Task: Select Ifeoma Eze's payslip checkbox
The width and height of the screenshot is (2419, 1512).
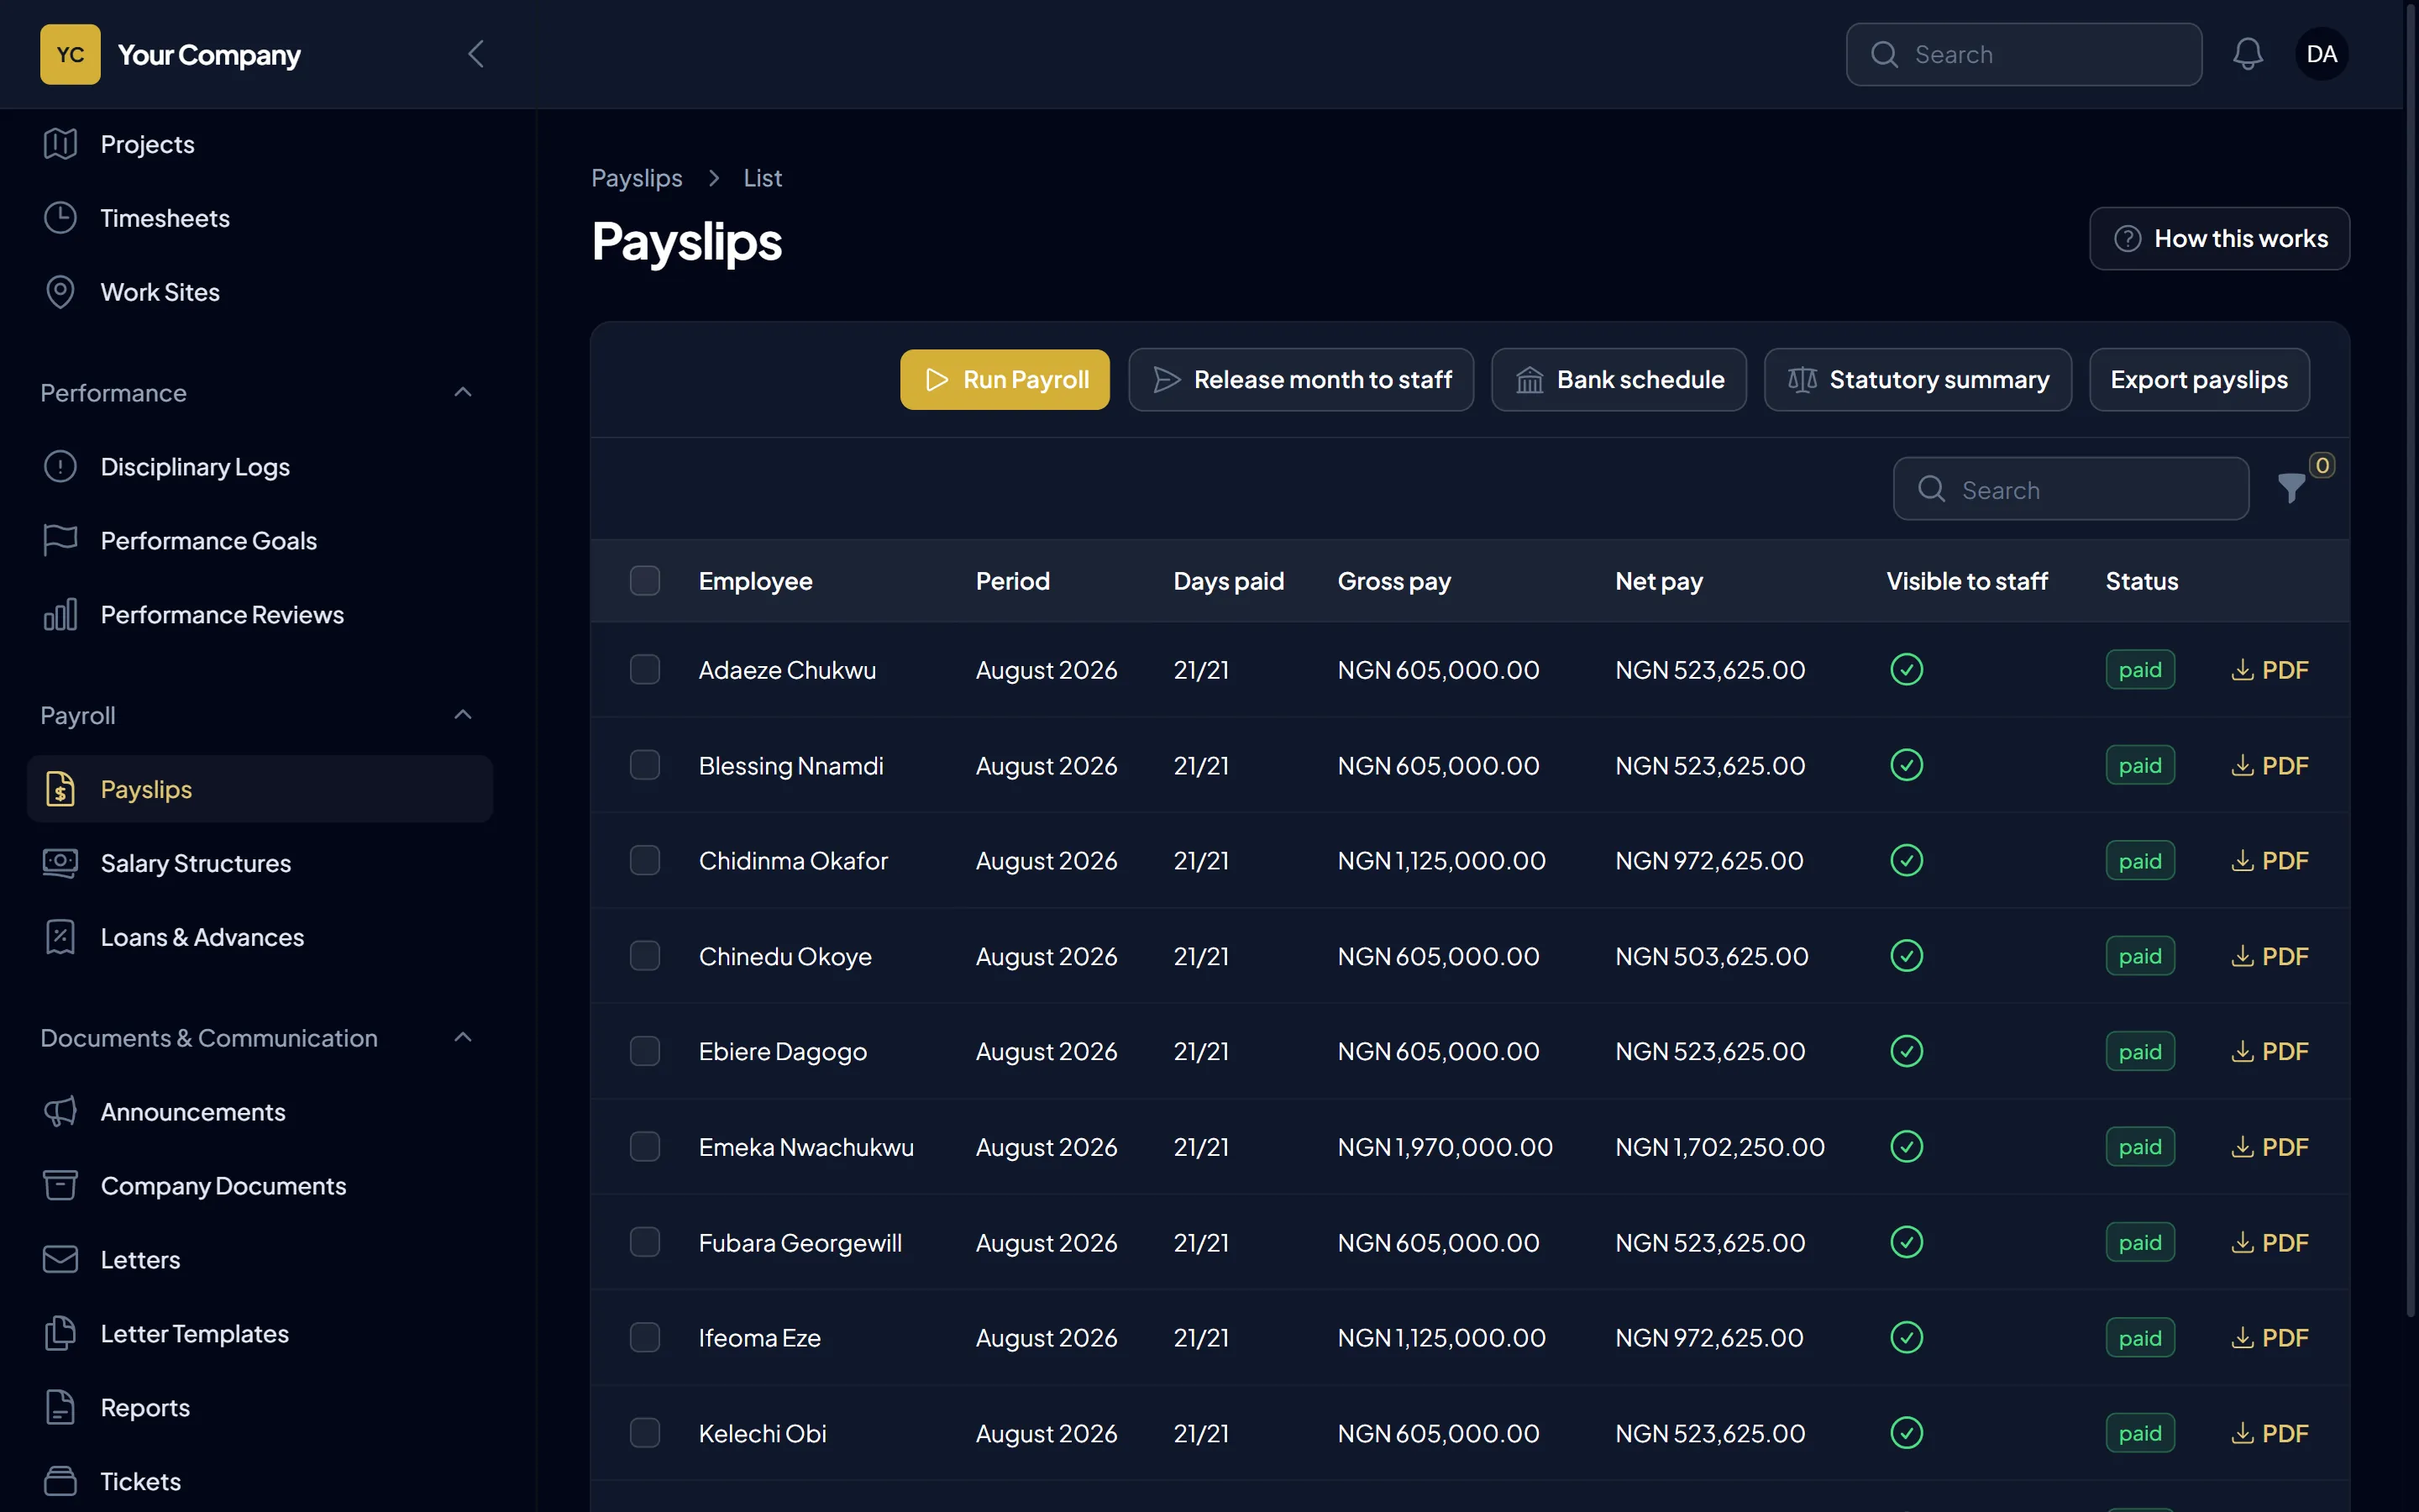Action: 645,1338
